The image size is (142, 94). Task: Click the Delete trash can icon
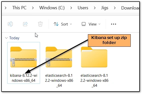40,24
